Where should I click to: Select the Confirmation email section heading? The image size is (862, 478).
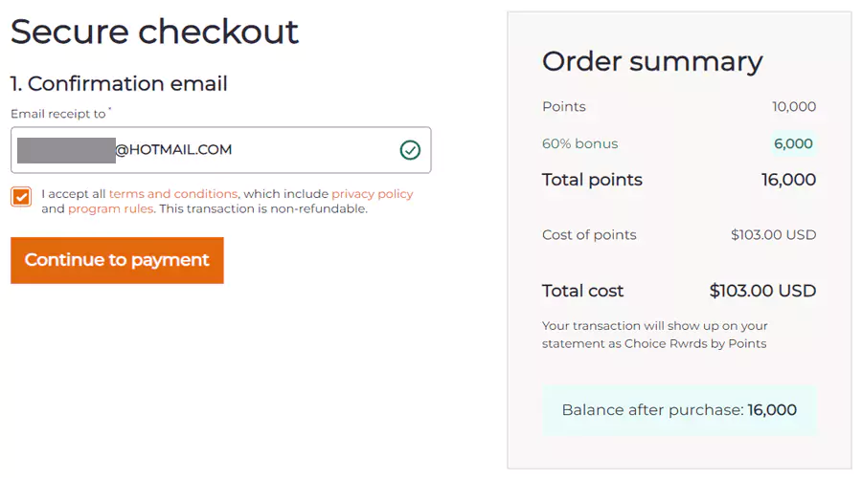click(119, 84)
